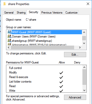This screenshot has height=104, width=92.
Task: Click the Administrators group icon
Action: click(9, 44)
